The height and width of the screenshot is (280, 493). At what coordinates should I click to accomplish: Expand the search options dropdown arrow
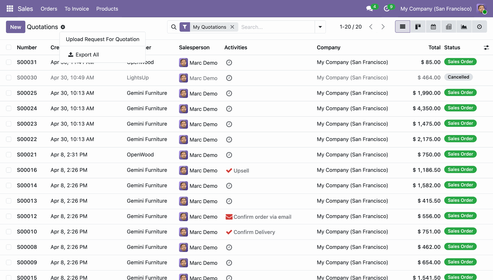tap(320, 27)
